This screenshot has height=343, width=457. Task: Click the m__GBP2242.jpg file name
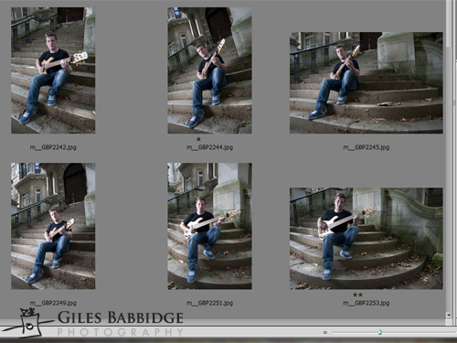tap(53, 147)
